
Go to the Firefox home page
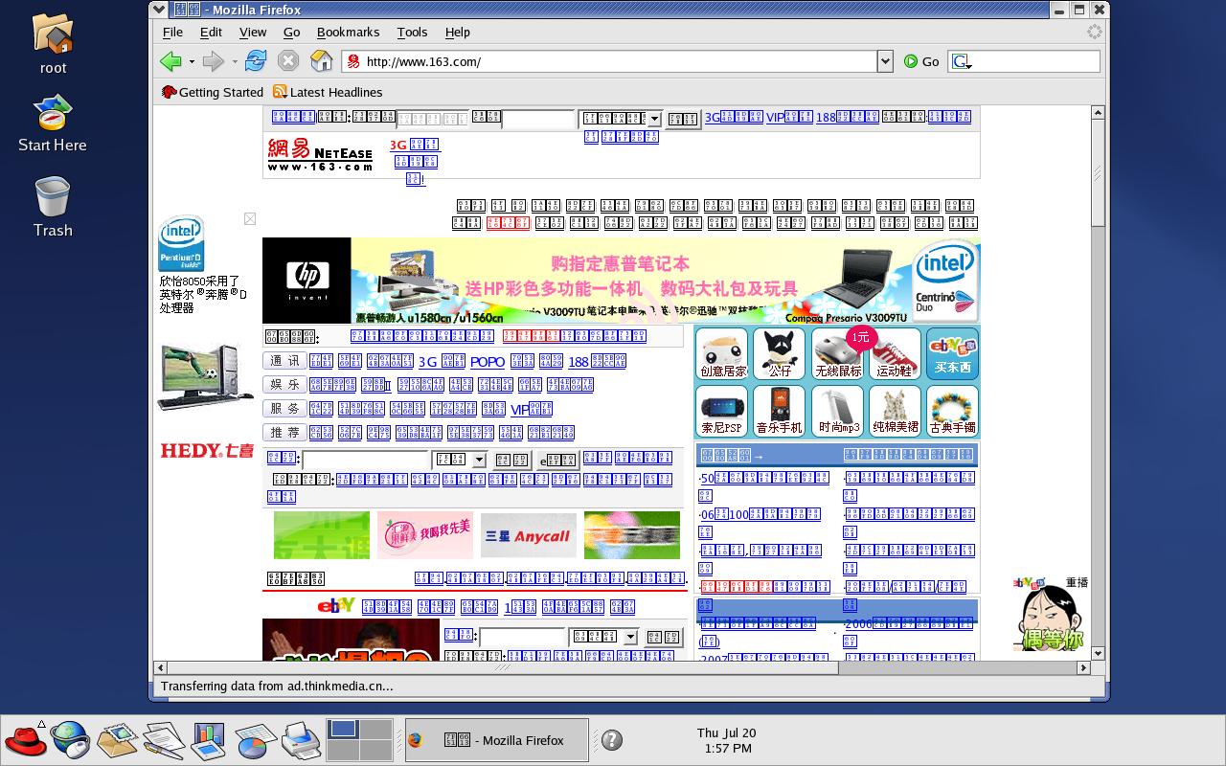[x=322, y=61]
